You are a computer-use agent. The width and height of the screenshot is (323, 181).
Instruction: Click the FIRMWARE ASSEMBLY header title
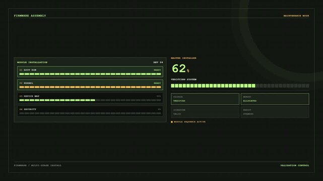(30, 16)
